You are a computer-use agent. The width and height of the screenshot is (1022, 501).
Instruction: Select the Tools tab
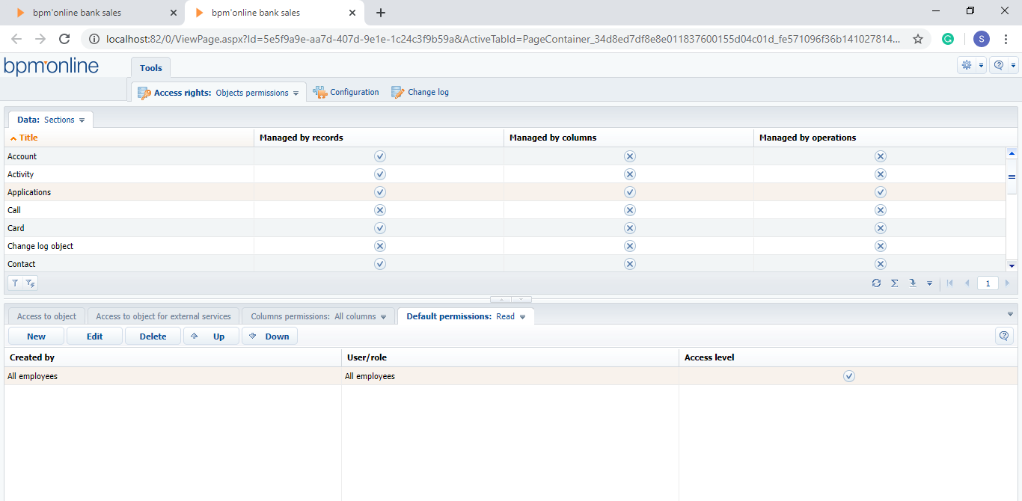(150, 67)
